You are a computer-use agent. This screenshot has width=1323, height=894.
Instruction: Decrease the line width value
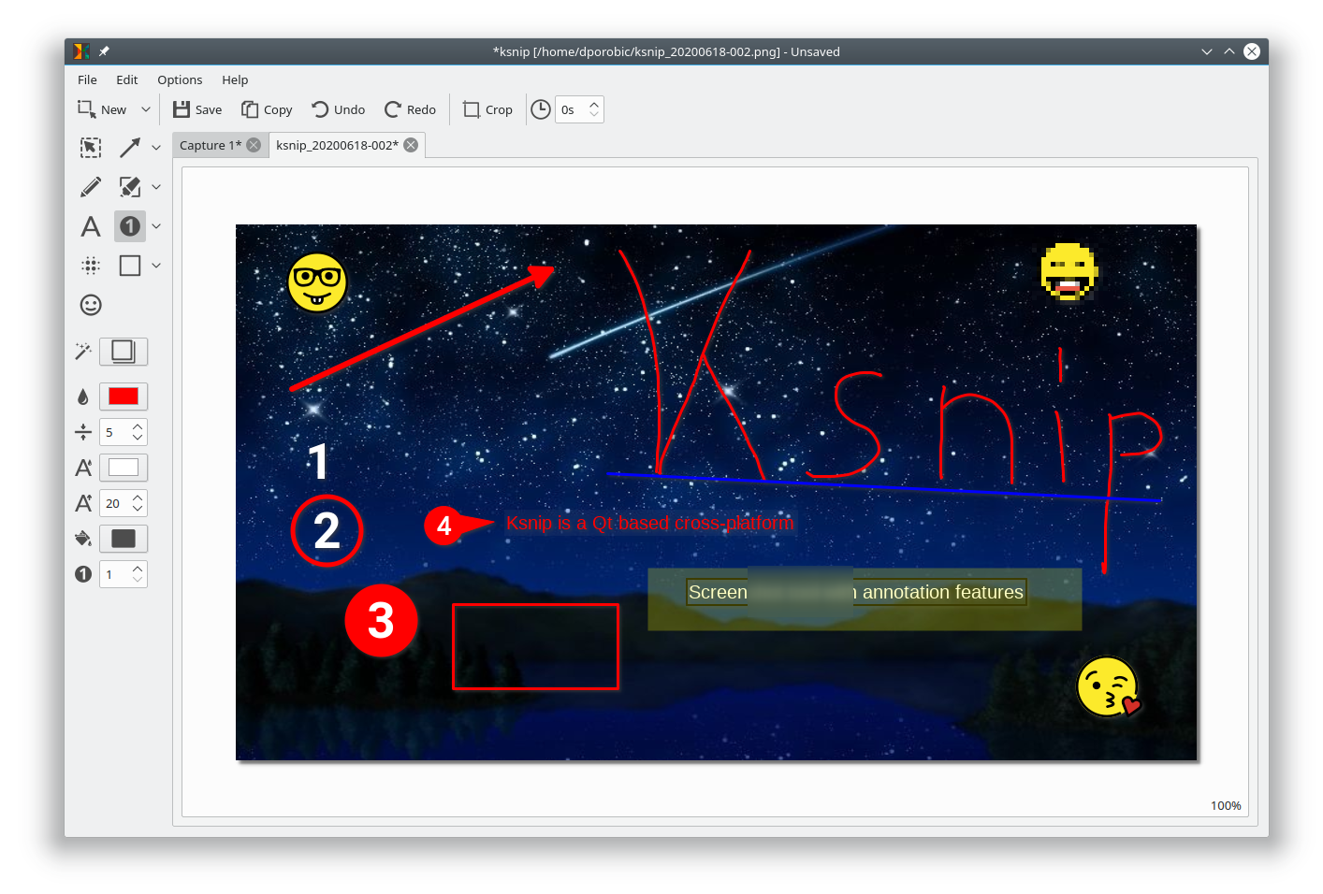coord(138,438)
